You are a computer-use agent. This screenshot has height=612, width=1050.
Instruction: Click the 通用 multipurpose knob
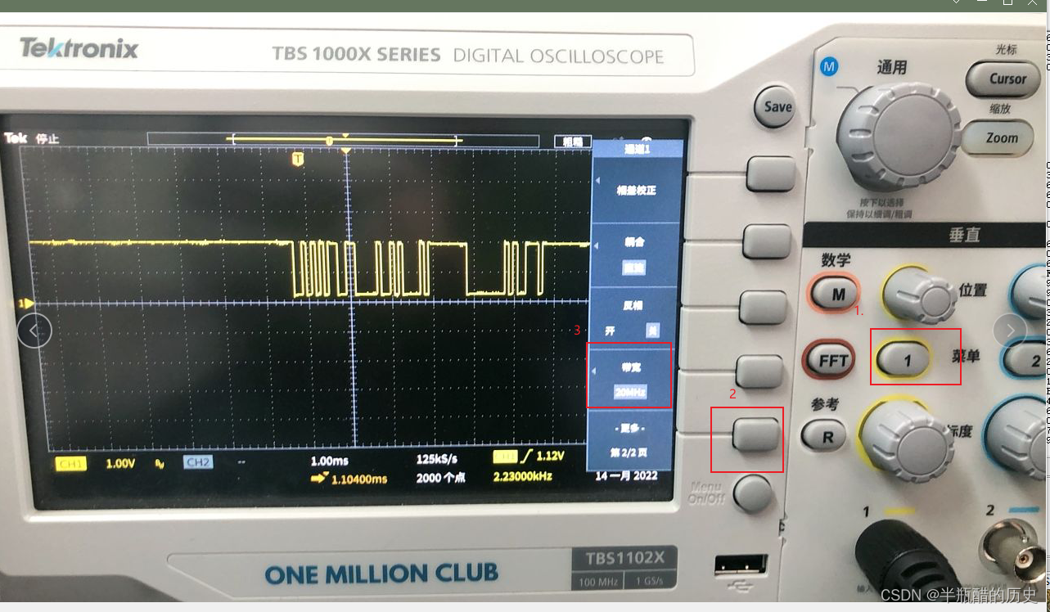click(x=898, y=135)
